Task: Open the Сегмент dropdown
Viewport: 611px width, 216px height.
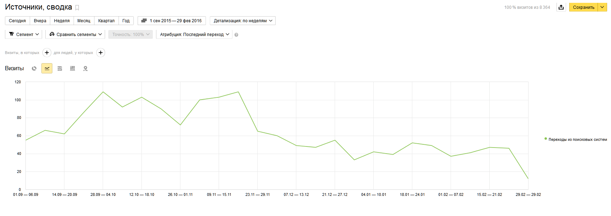Action: (x=24, y=34)
